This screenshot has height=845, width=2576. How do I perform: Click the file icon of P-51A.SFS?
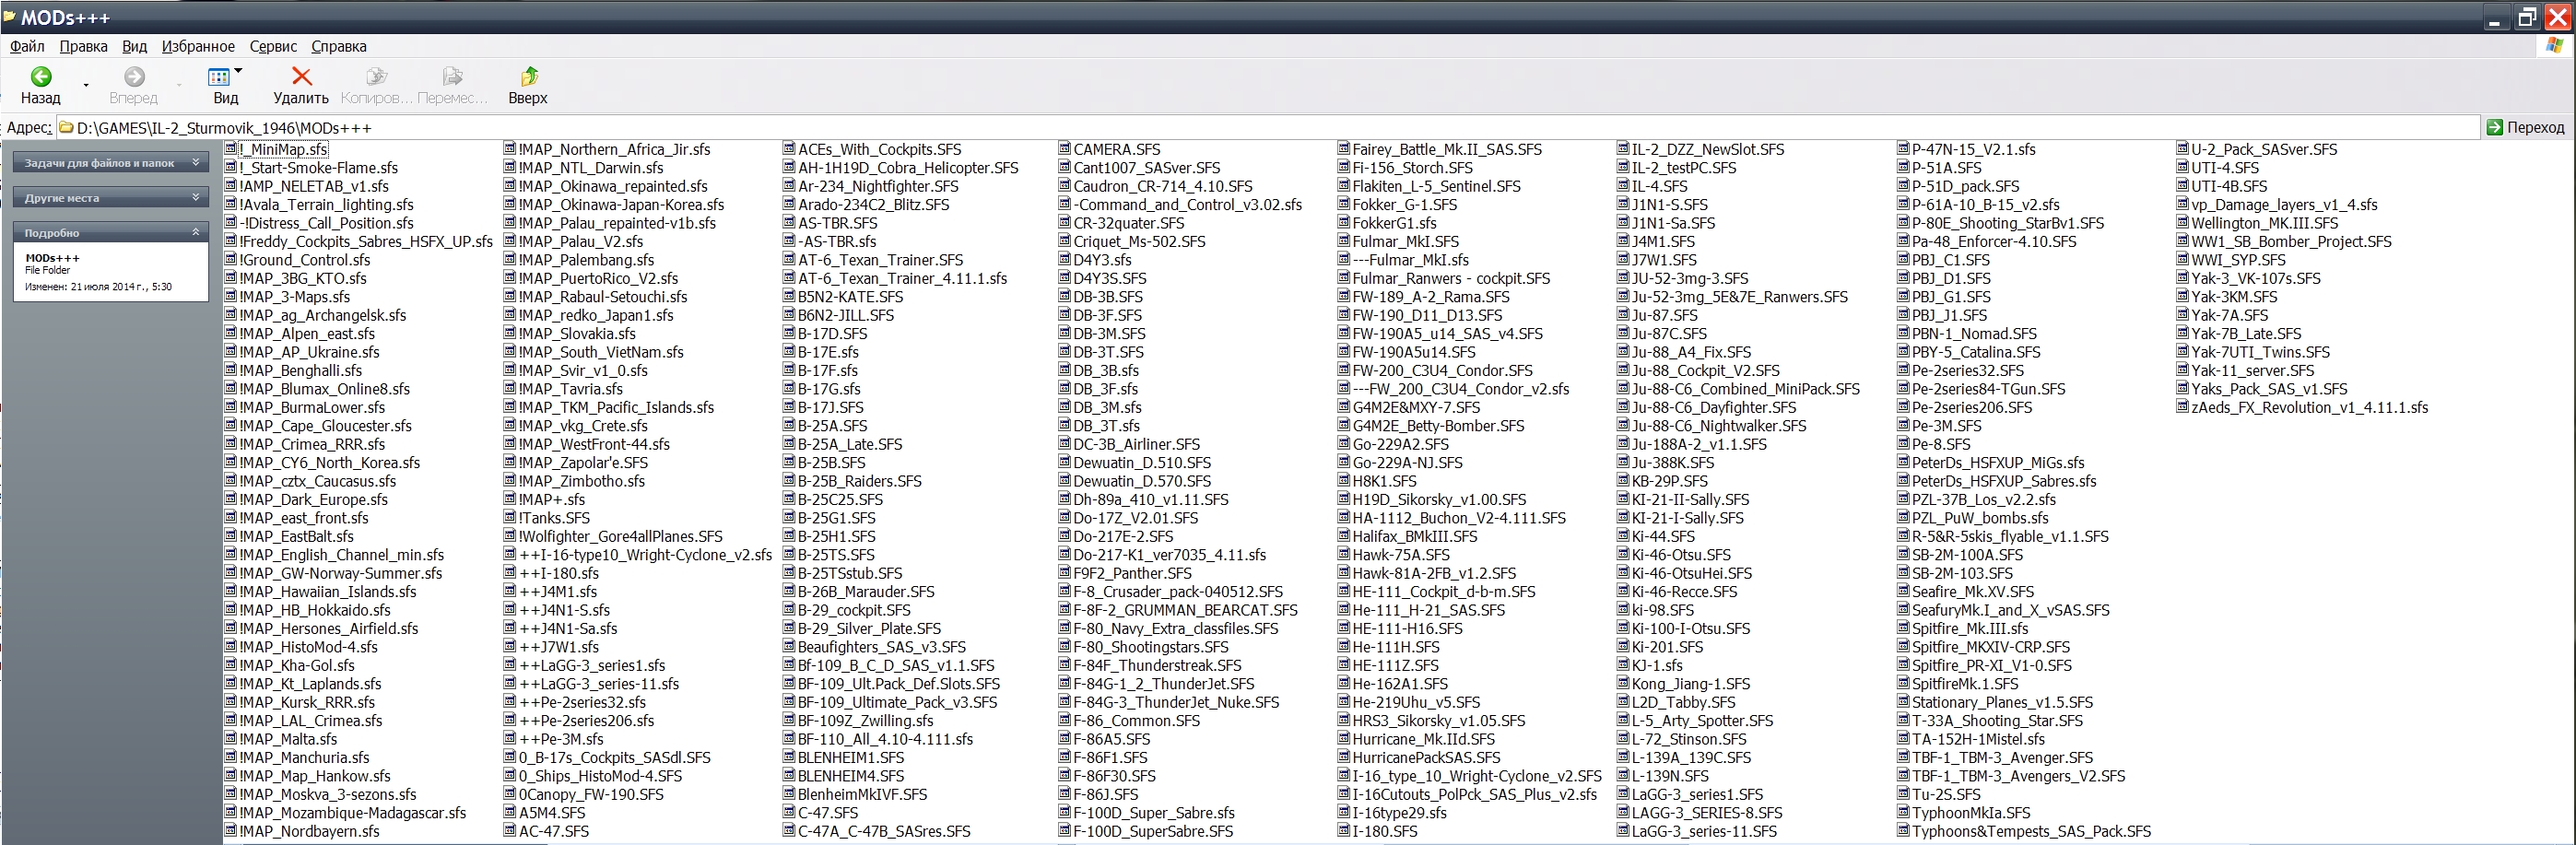coord(1904,167)
